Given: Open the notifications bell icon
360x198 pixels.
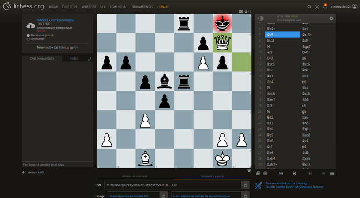Looking at the screenshot, I should tap(325, 7).
